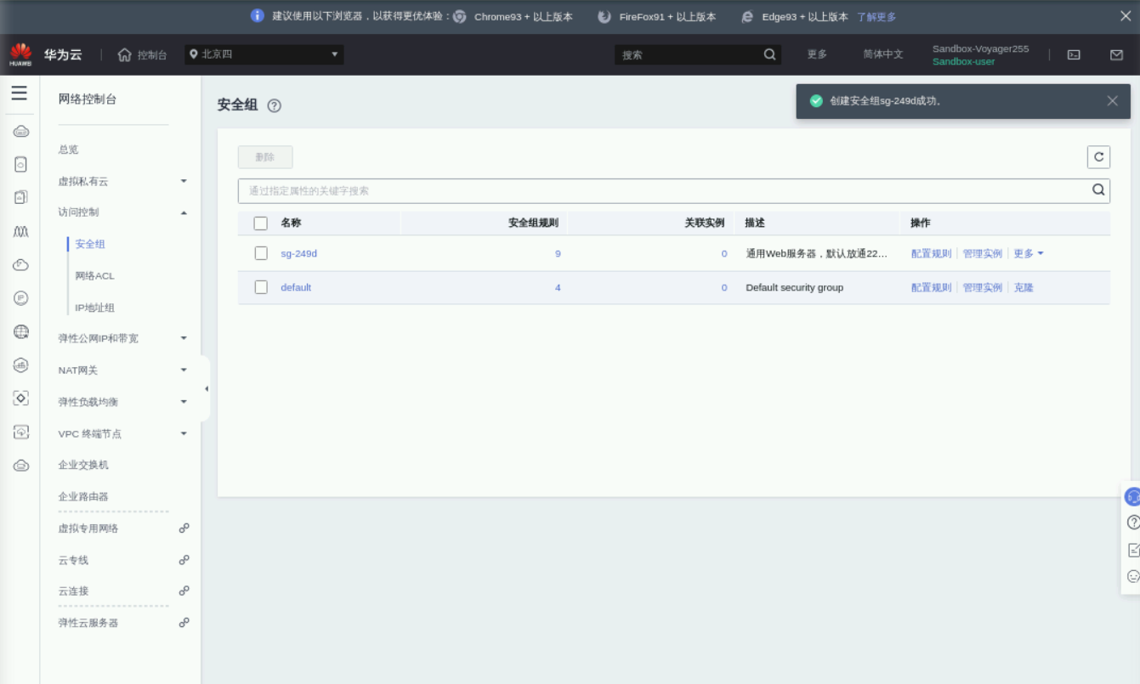The height and width of the screenshot is (684, 1140).
Task: Open the CloudShell terminal icon
Action: coord(1074,54)
